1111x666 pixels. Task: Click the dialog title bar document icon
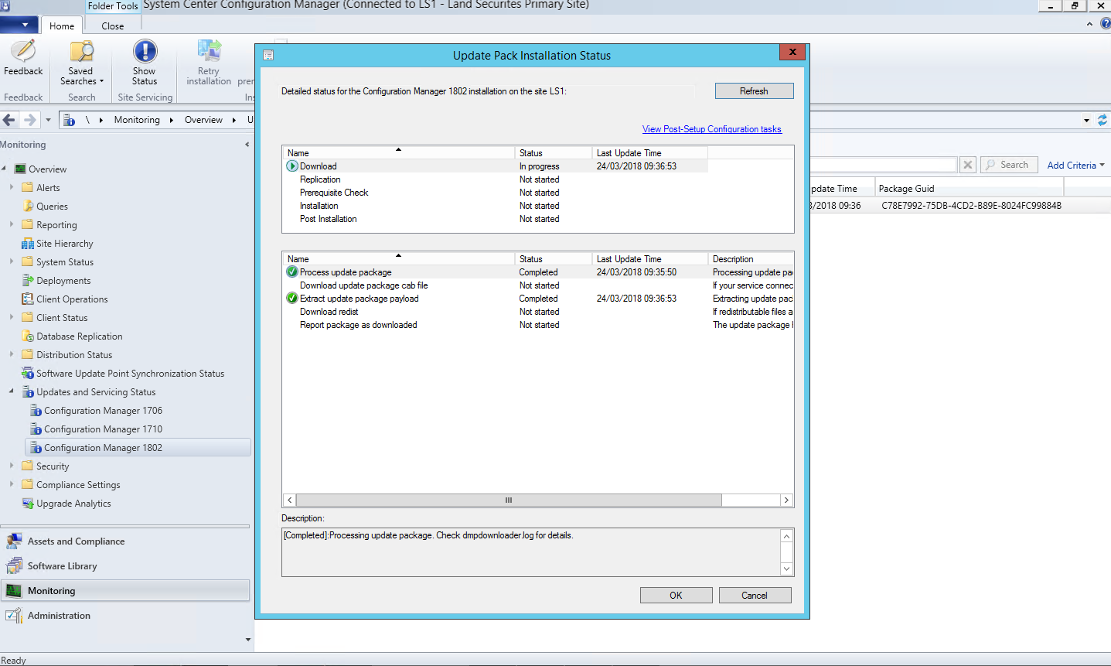pyautogui.click(x=268, y=55)
